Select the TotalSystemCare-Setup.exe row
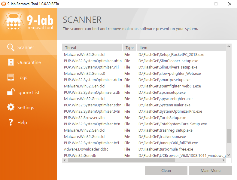The height and width of the screenshot is (180, 237). pos(144,124)
